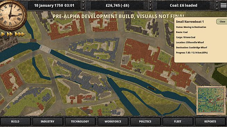Close the Small Narrowboat 1 panel
This screenshot has height=127, width=227.
point(222,22)
